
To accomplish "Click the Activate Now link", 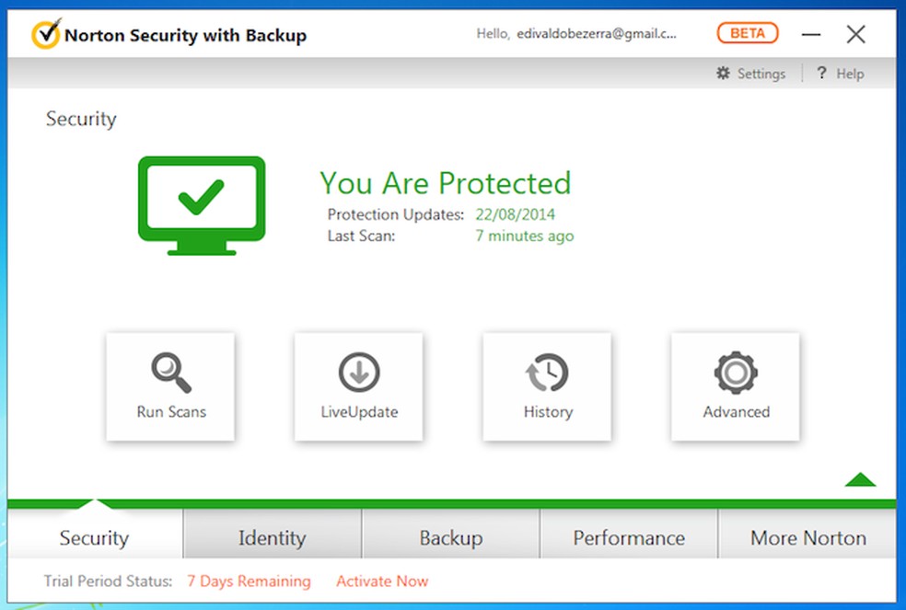I will pos(382,581).
